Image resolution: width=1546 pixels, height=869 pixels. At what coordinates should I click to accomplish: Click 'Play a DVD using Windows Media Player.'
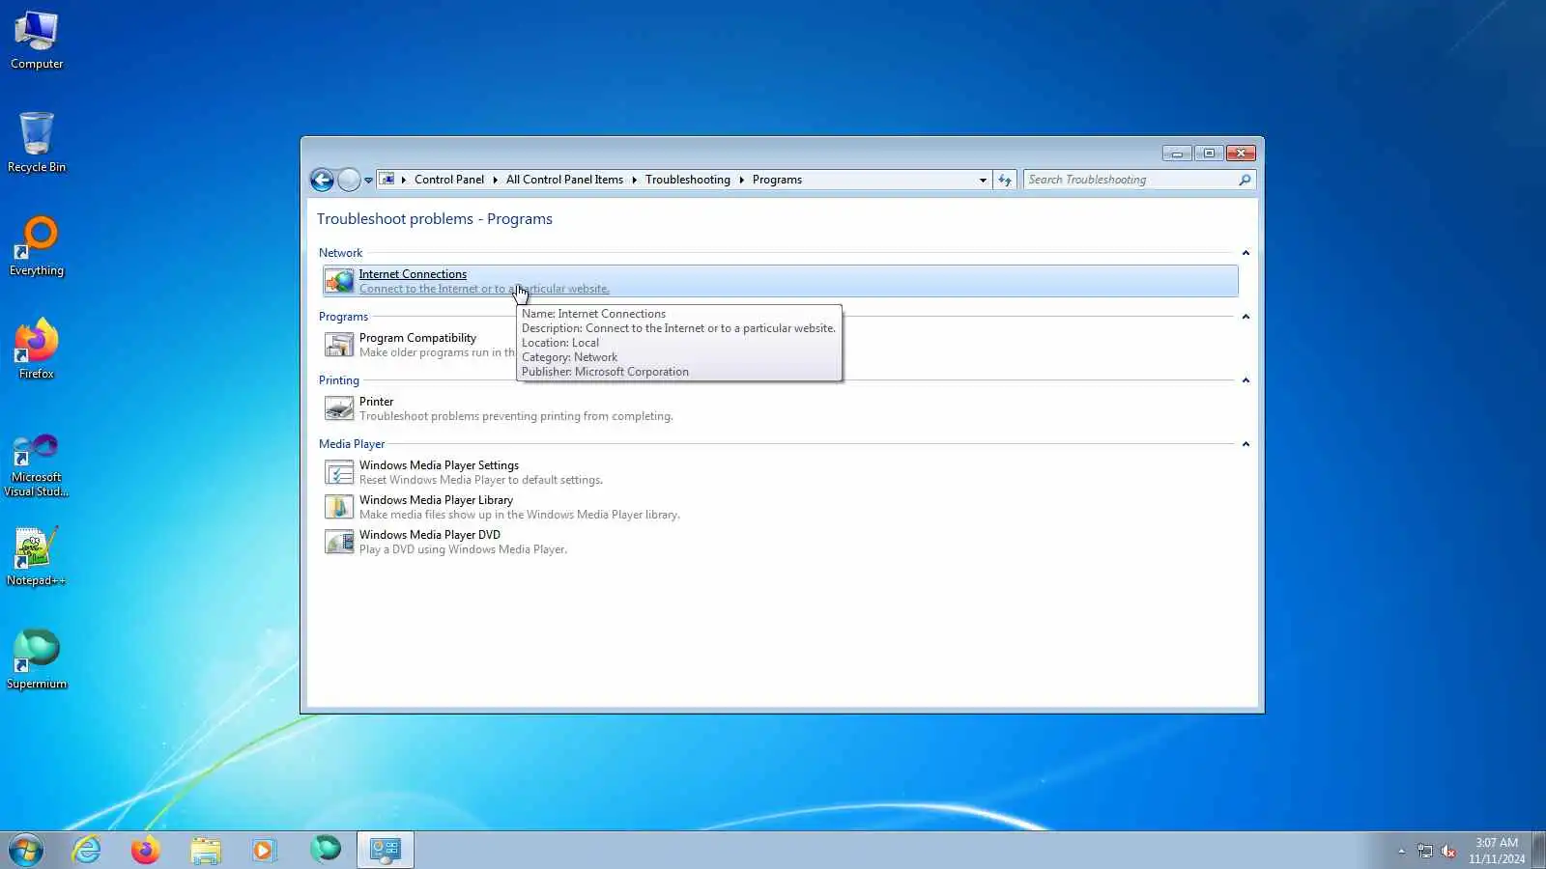(463, 549)
